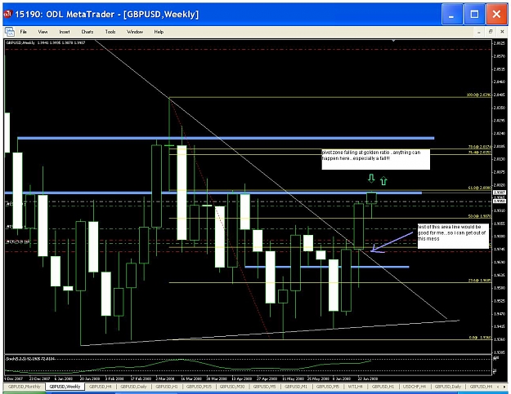
Task: Click the chart document icon beside File menu
Action: [10, 32]
